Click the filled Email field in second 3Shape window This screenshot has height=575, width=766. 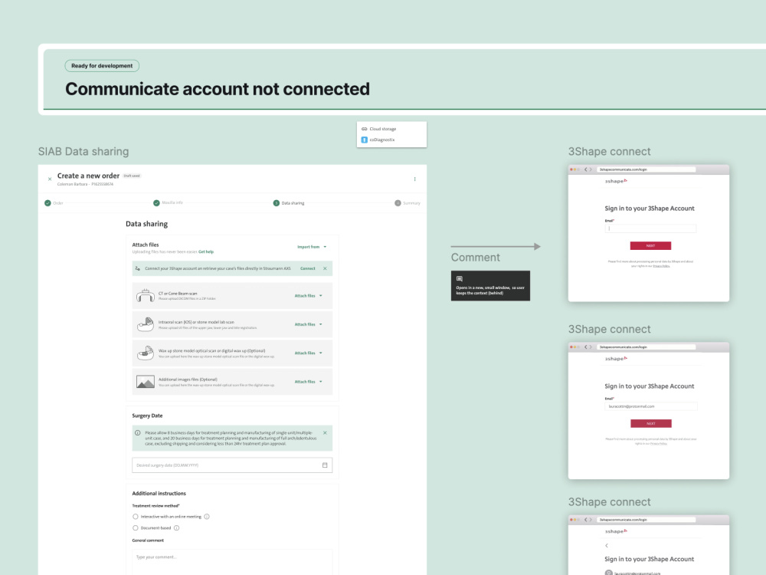[650, 406]
